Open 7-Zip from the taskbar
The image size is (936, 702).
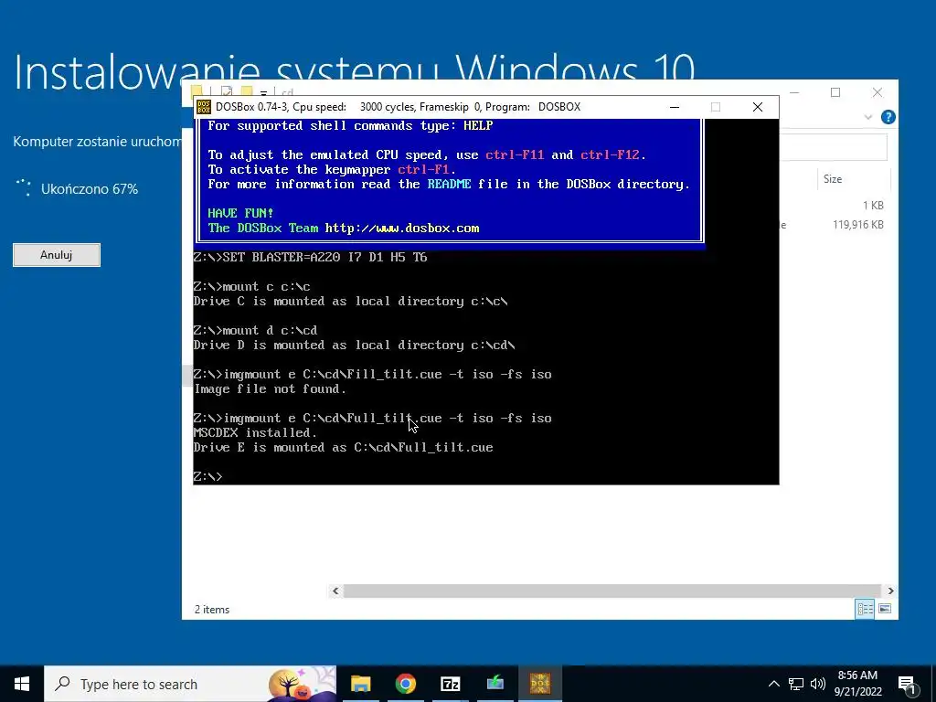(x=450, y=684)
